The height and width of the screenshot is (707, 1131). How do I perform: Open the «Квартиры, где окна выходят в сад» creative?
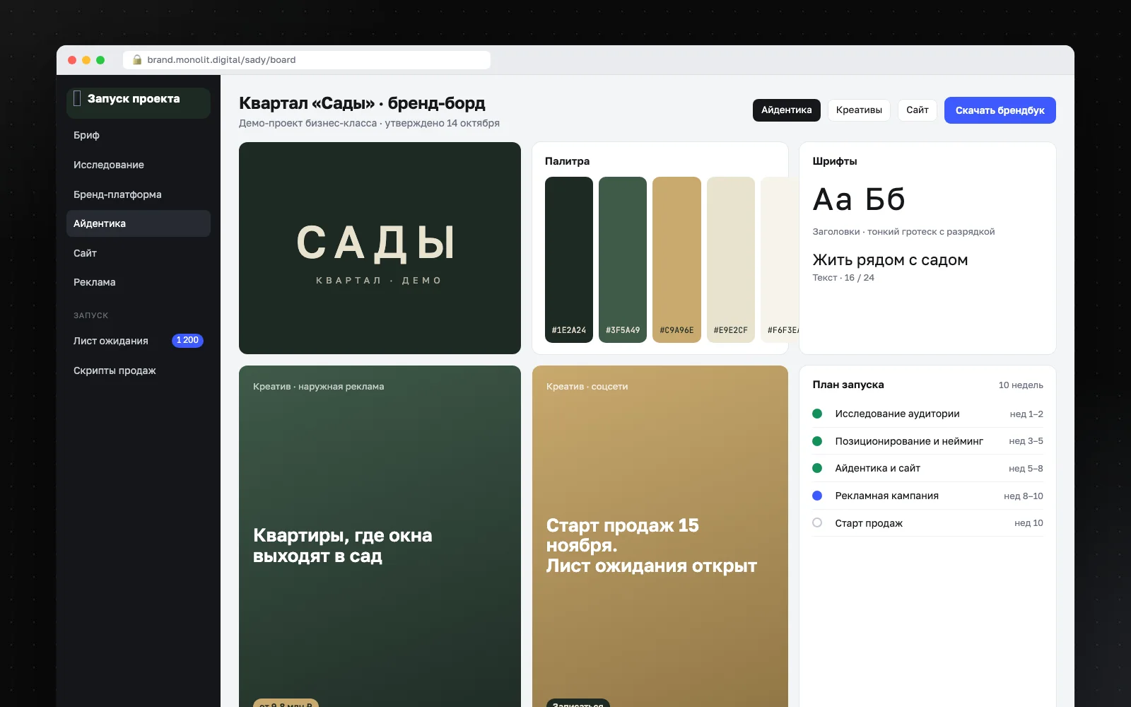380,536
